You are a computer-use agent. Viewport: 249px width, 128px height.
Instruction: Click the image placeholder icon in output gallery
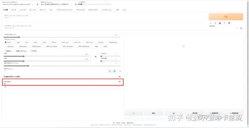184,47
